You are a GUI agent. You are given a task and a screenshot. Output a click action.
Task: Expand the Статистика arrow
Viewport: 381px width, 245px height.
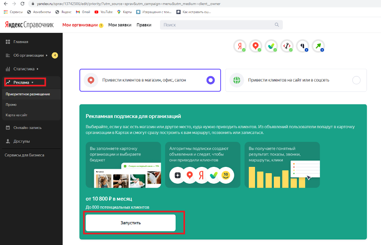coord(38,69)
